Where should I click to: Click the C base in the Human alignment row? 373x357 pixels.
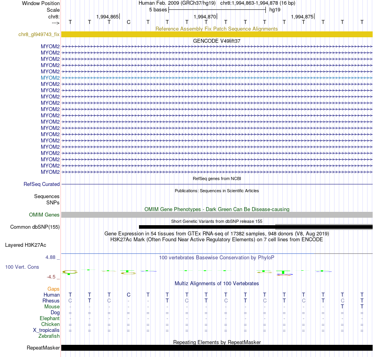pos(128,295)
